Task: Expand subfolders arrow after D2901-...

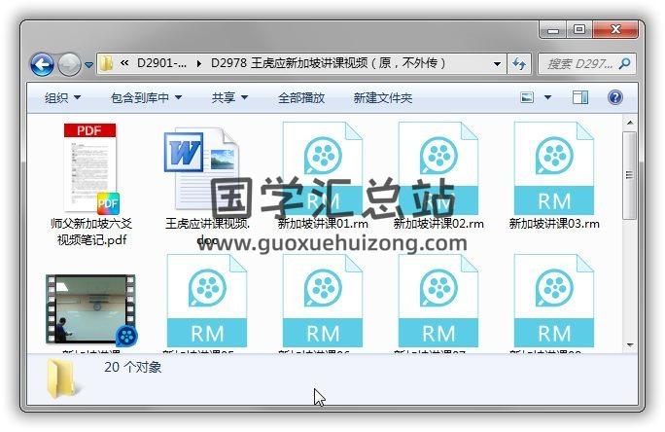Action: click(x=199, y=63)
